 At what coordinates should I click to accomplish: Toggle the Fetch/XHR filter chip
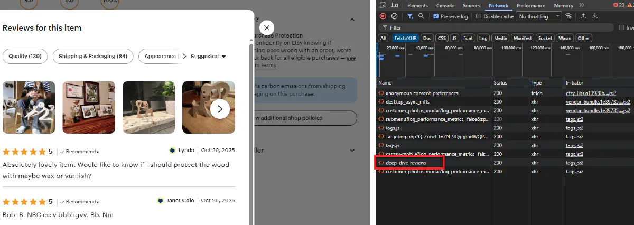coord(405,38)
